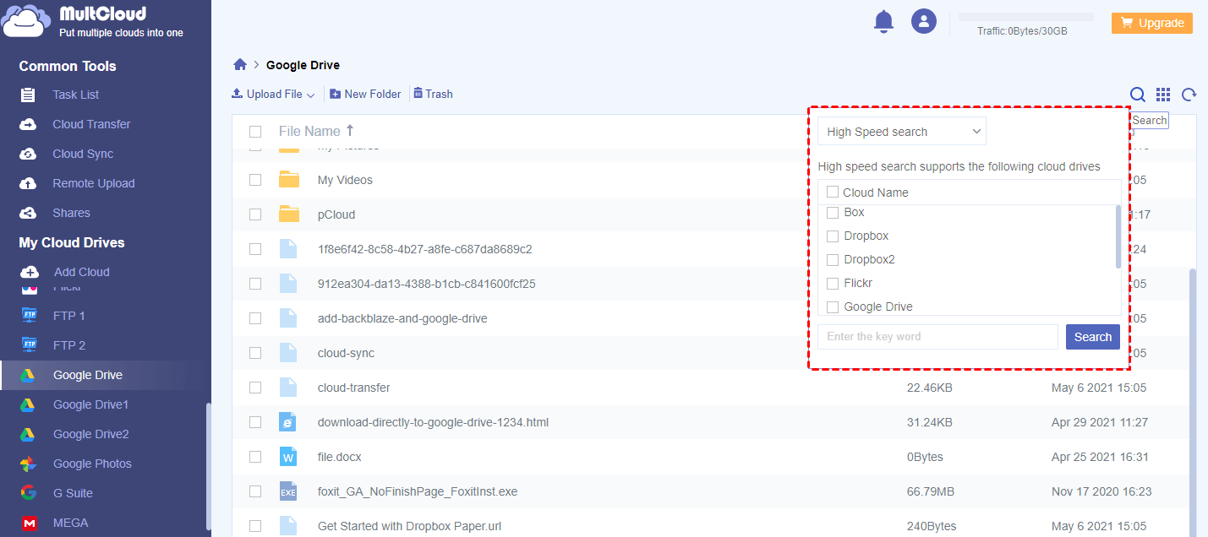Check the cloud-sync row checkbox
Screen dimensions: 1208x537
point(255,353)
